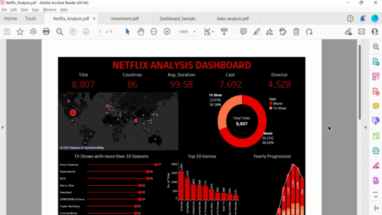This screenshot has height=215, width=382.
Task: Close the Netflix_Analysis.pdf tab
Action: point(94,19)
